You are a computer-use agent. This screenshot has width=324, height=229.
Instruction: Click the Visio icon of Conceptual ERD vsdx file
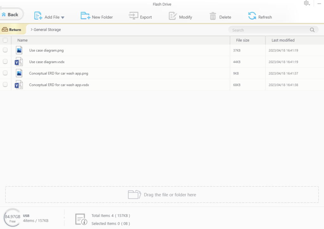pos(19,85)
